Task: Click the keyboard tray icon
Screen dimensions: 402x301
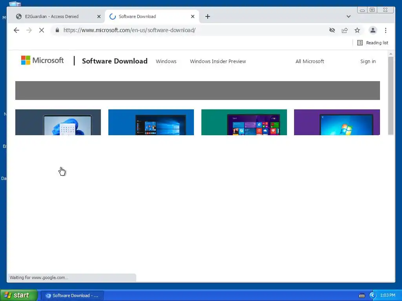Action: (362, 296)
